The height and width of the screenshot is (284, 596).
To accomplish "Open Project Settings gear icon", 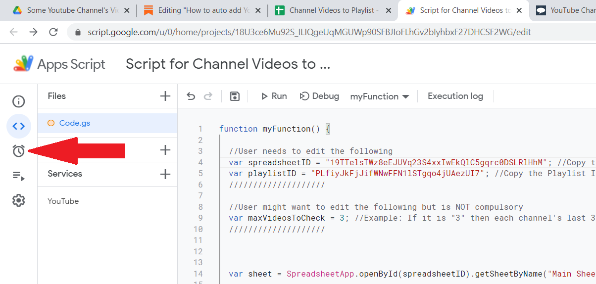I will pyautogui.click(x=19, y=200).
